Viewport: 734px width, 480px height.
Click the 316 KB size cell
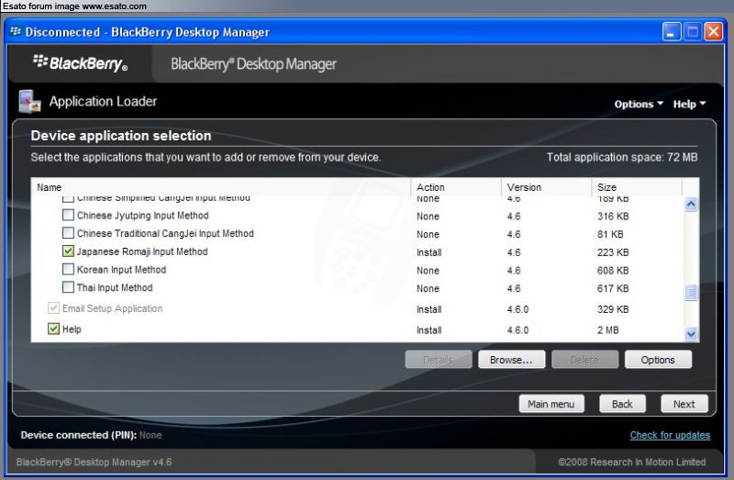coord(613,217)
